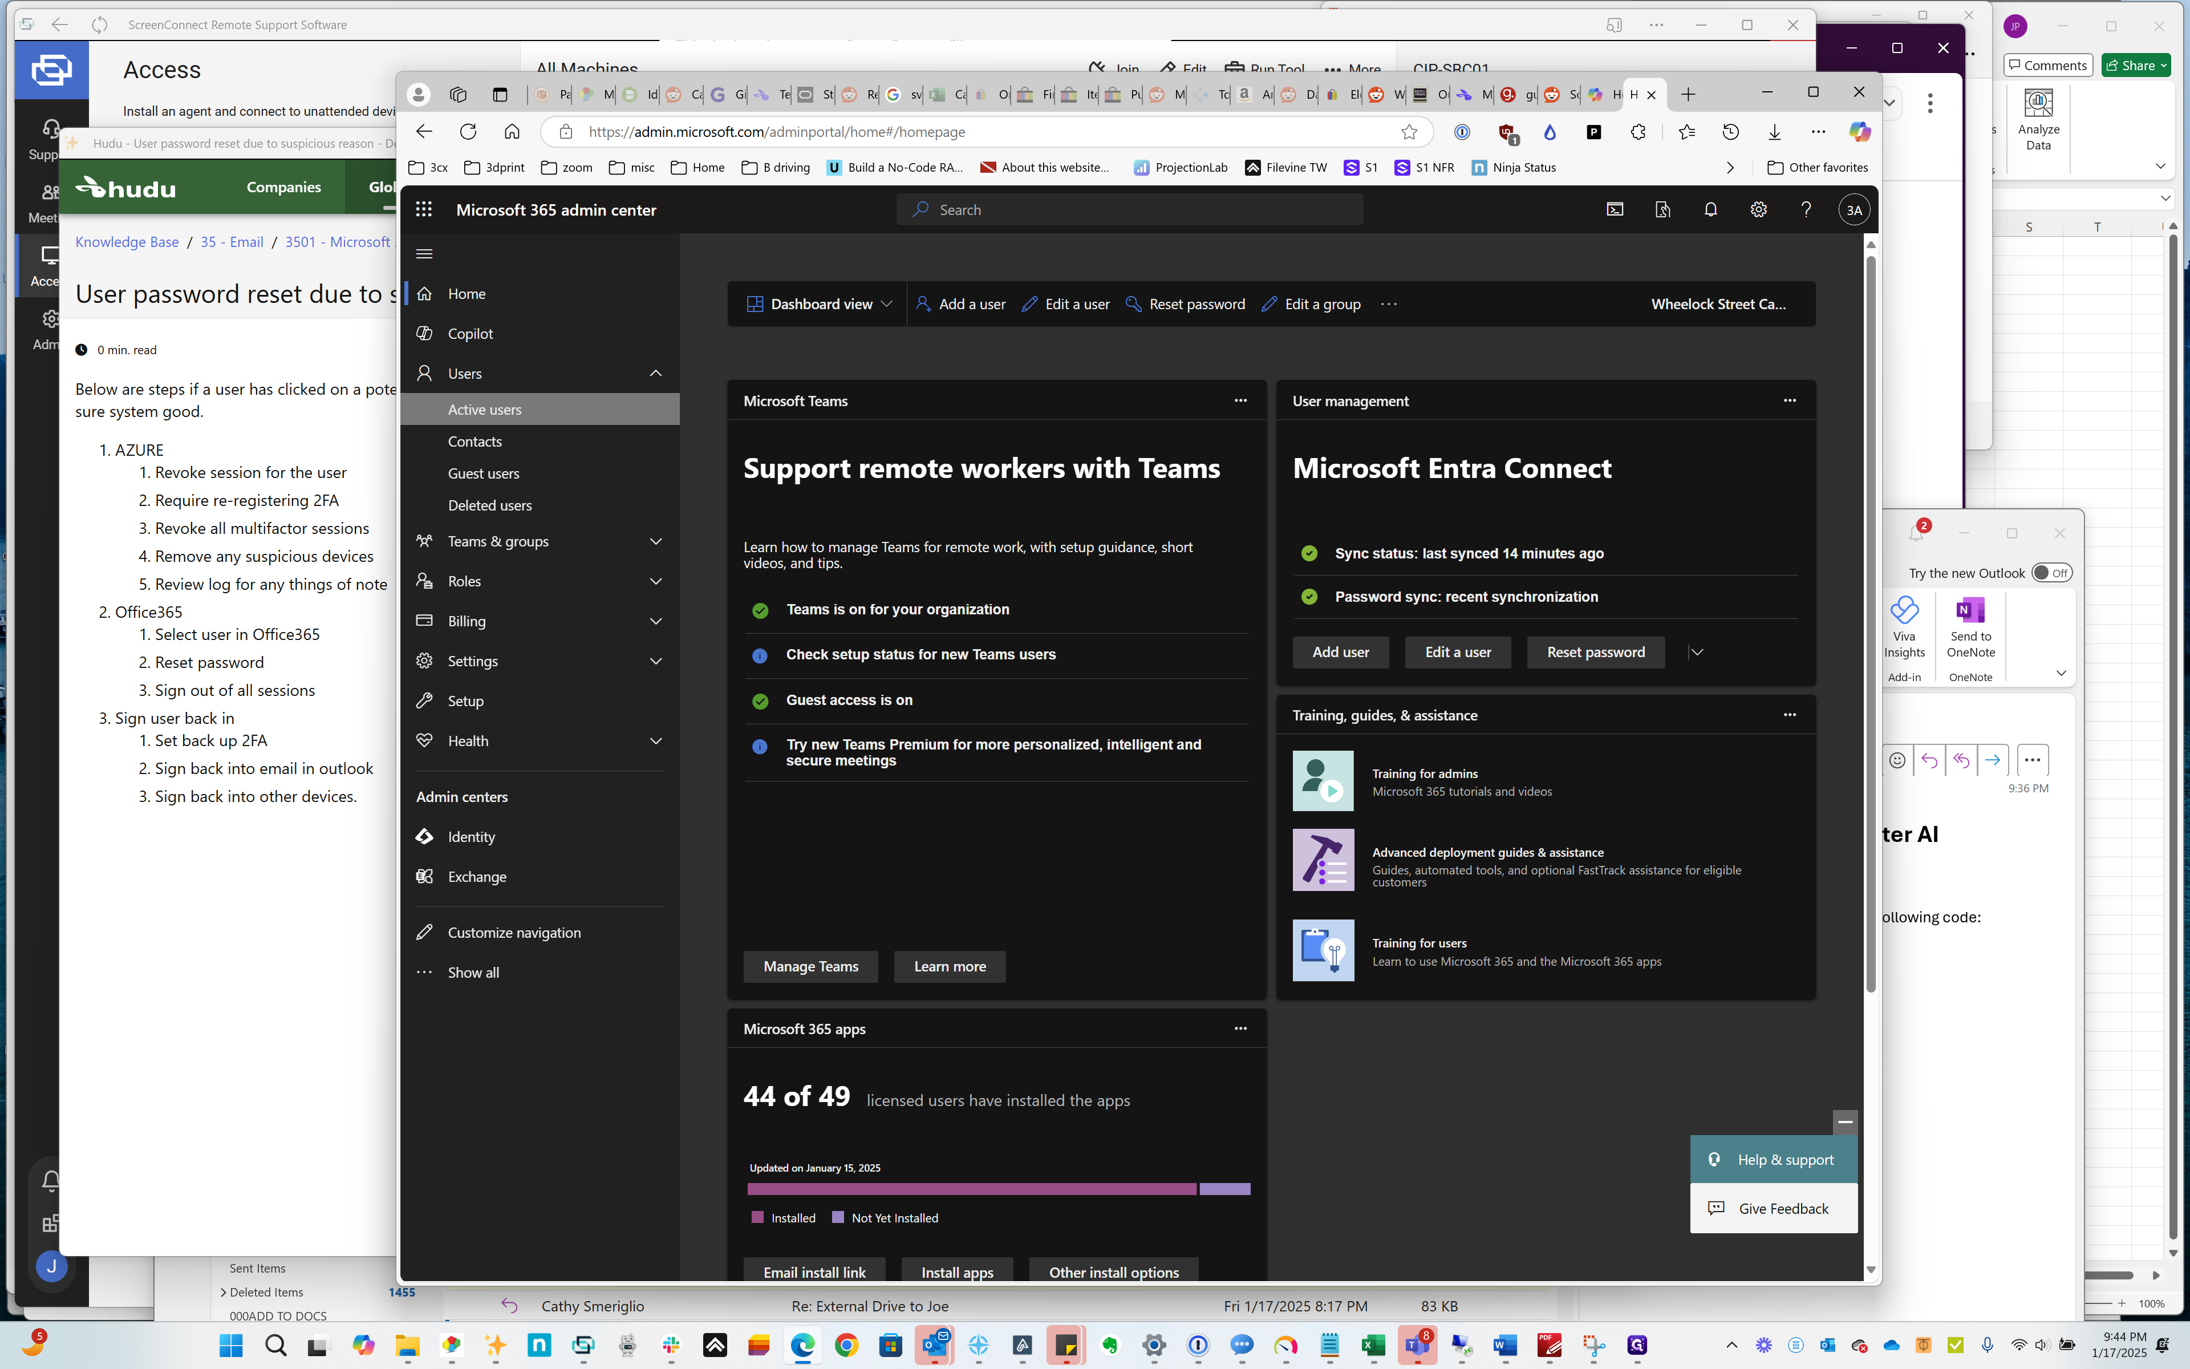Expand the Billing navigation section
The image size is (2190, 1369).
[656, 621]
